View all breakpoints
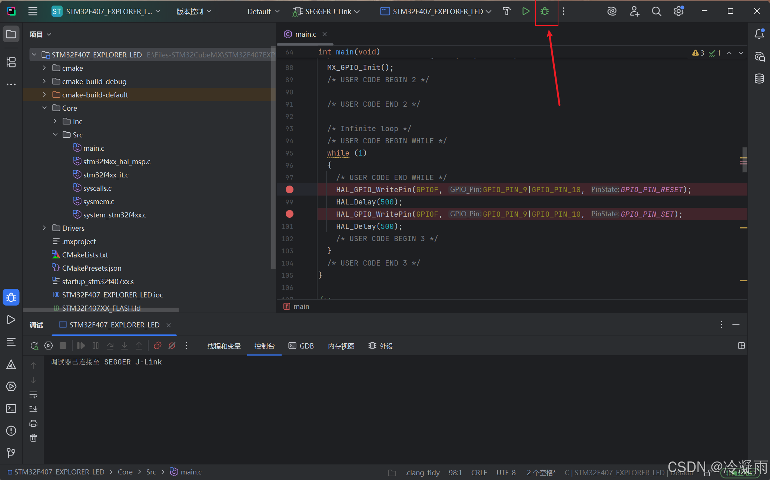 (157, 346)
